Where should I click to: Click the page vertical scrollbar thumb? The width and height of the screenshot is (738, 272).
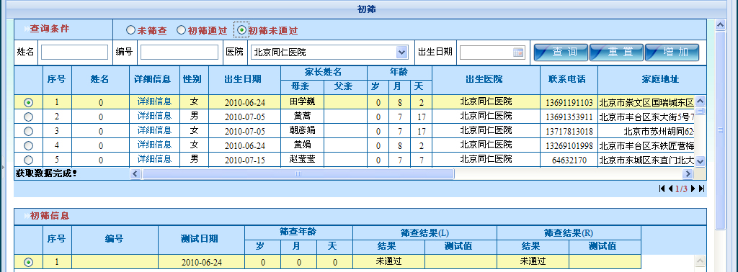click(720, 130)
